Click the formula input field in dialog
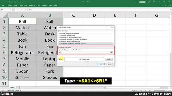Screen dimensions: 172x96 coord(84,52)
